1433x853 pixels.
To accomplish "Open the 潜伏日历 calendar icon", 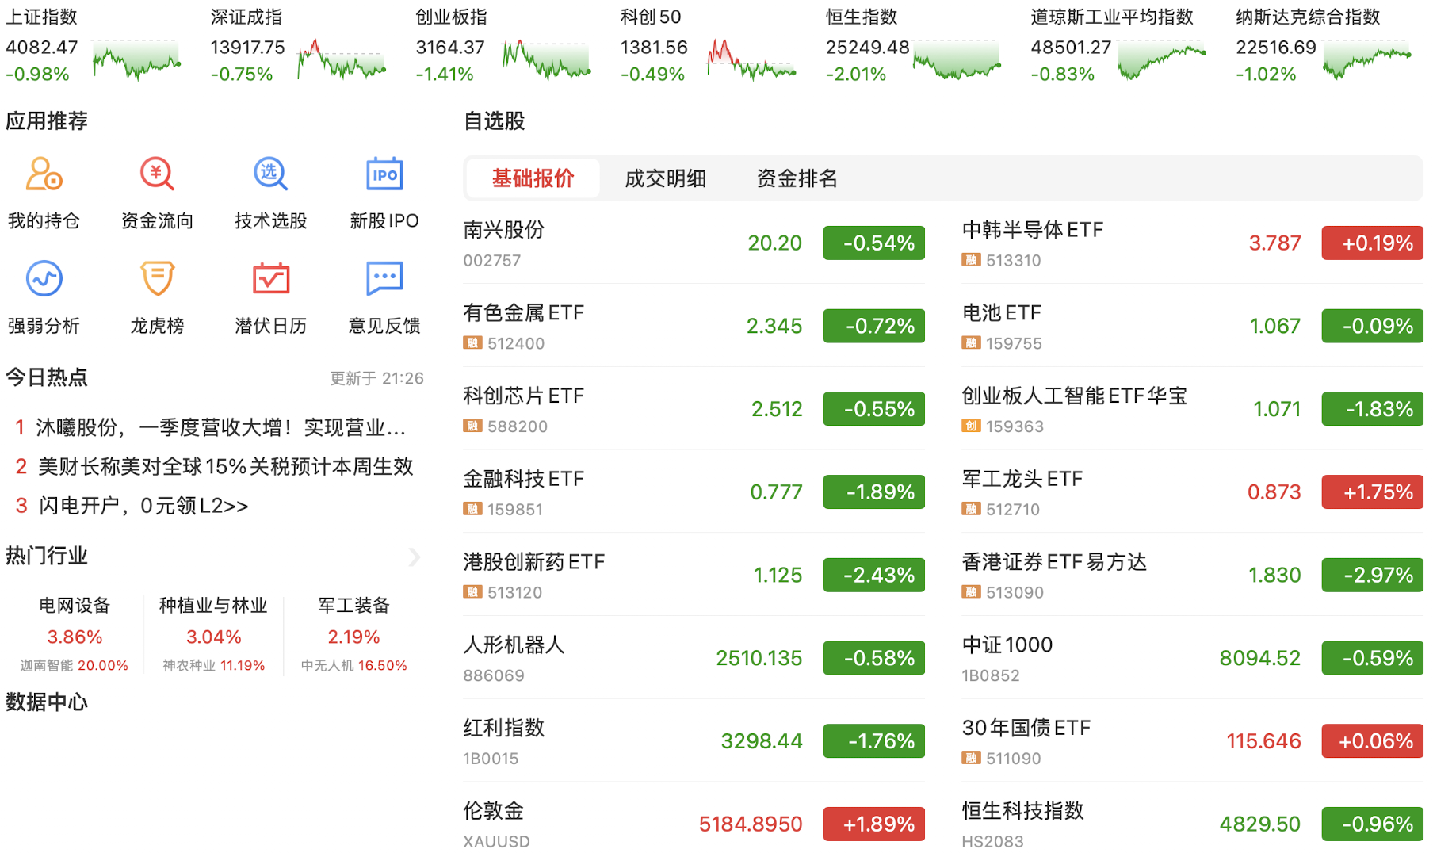I will coord(270,279).
